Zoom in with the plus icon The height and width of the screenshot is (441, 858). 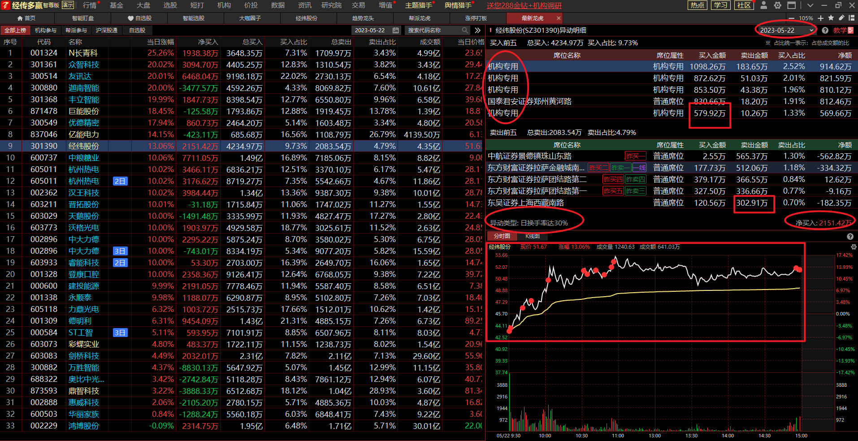click(820, 18)
